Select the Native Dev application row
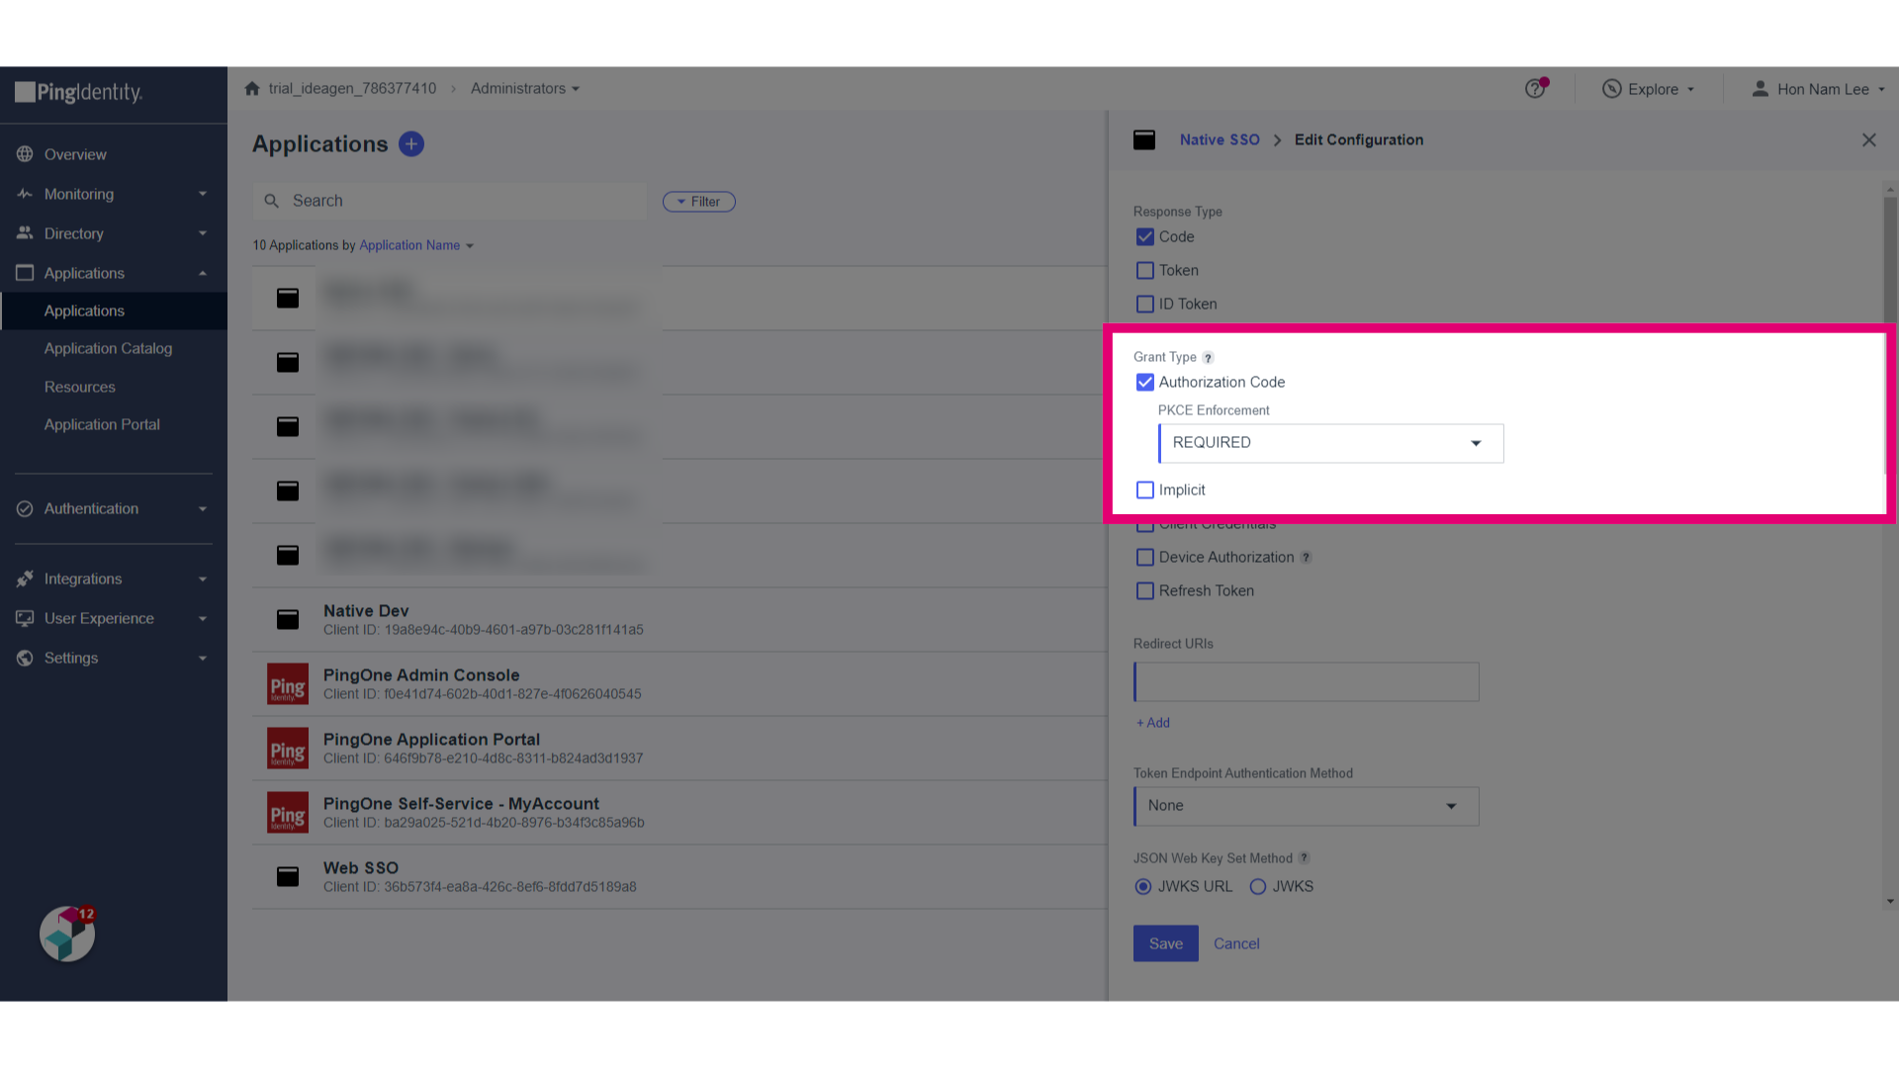Viewport: 1899px width, 1068px height. [x=679, y=620]
